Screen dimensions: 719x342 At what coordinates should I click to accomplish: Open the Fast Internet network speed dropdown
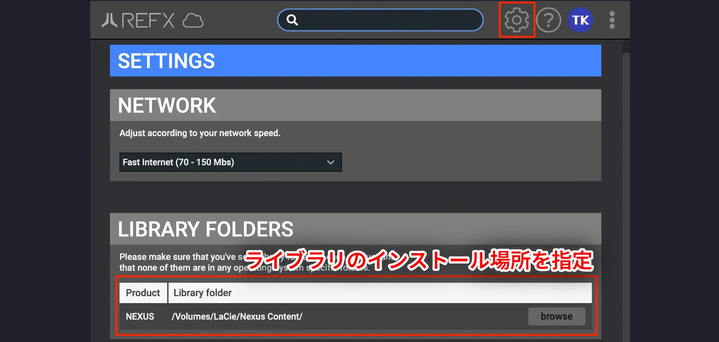230,162
